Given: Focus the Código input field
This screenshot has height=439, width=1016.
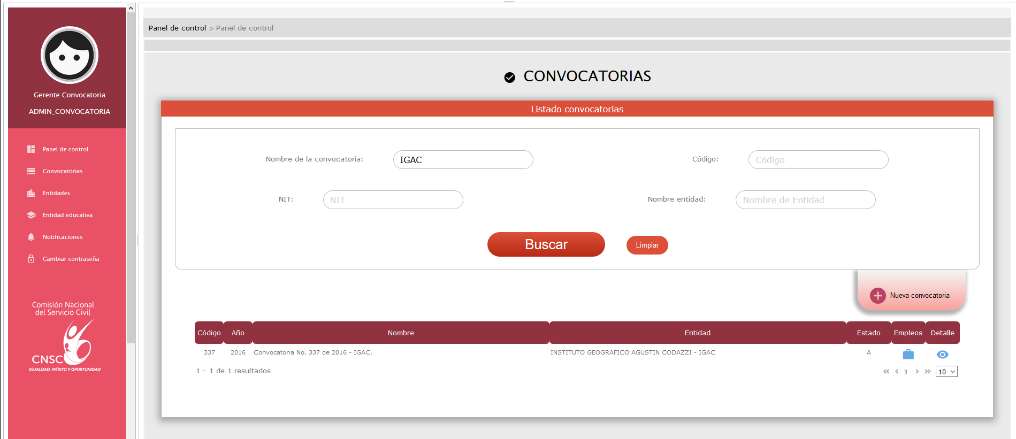Looking at the screenshot, I should tap(818, 160).
